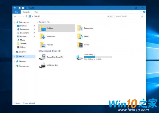Click the This PC system icon in title bar
This screenshot has width=159, height=113.
(x=15, y=8)
